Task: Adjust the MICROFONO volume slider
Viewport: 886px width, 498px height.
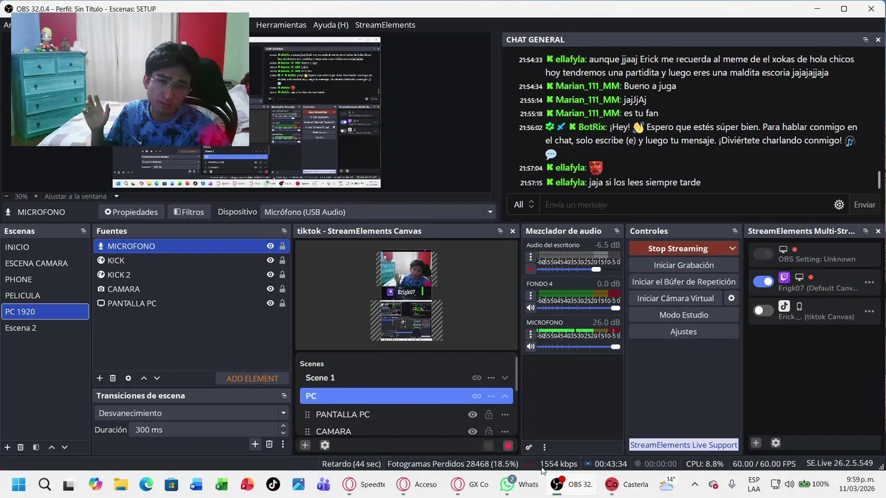Action: pos(579,347)
